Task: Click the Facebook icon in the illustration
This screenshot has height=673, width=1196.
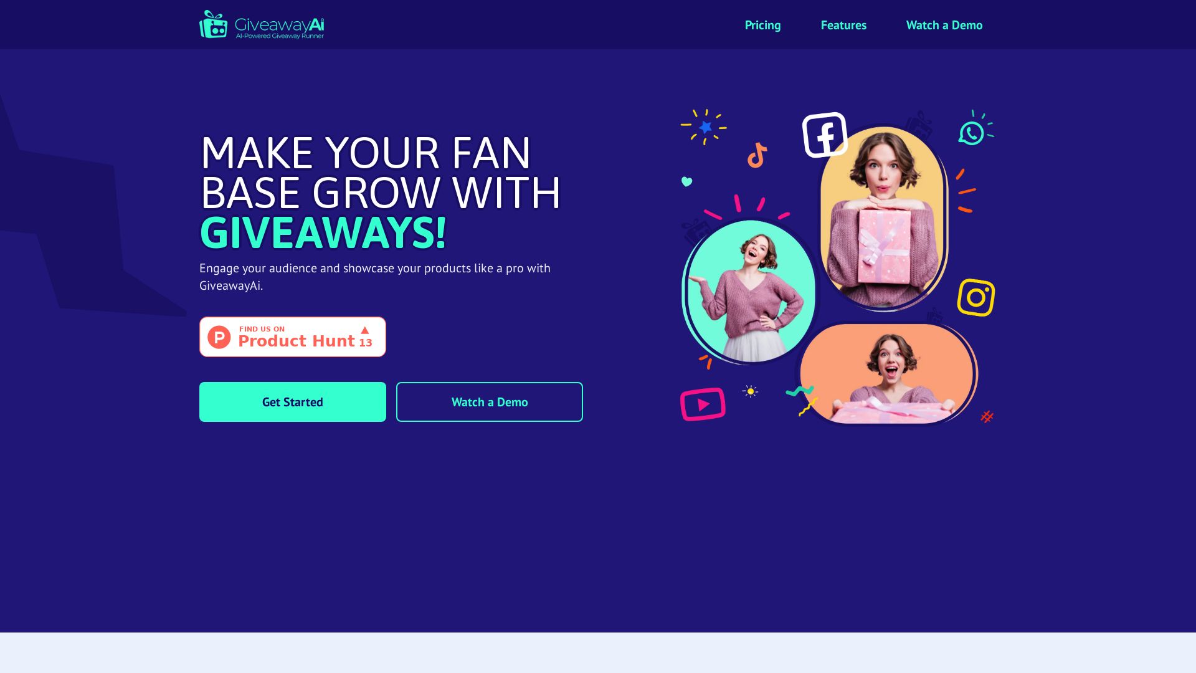Action: point(825,135)
